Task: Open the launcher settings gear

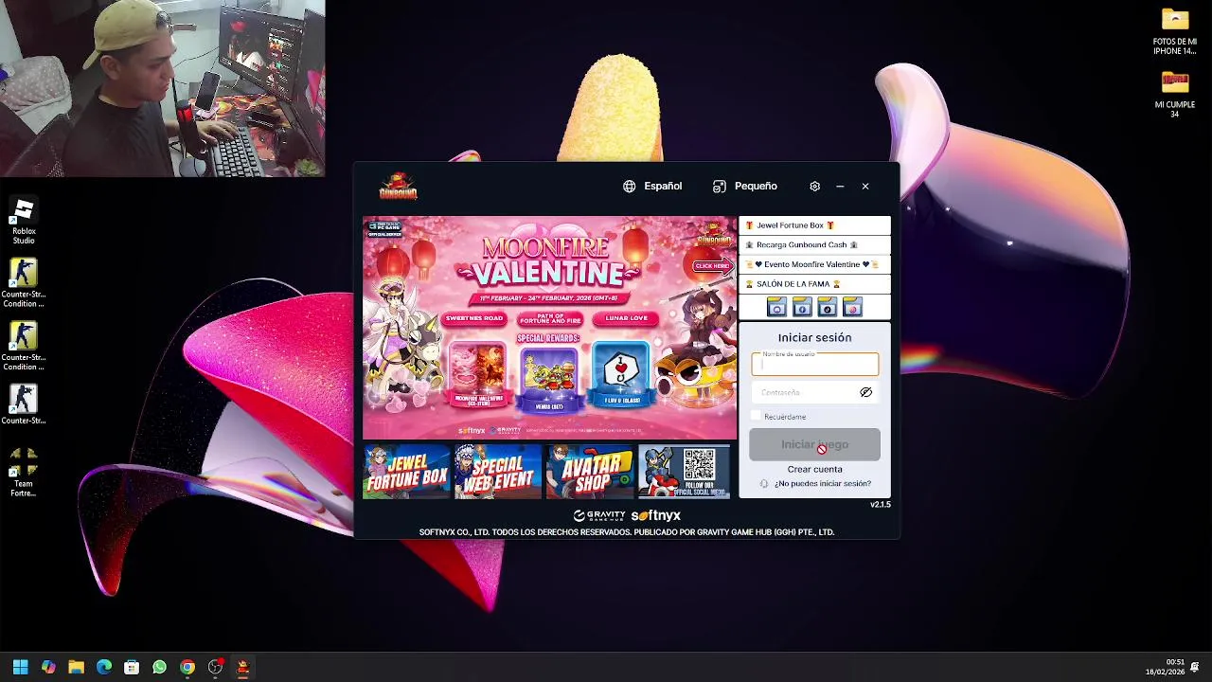Action: pos(814,187)
